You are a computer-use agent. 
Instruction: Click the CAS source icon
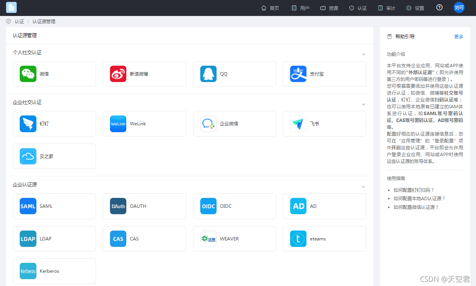tap(118, 239)
